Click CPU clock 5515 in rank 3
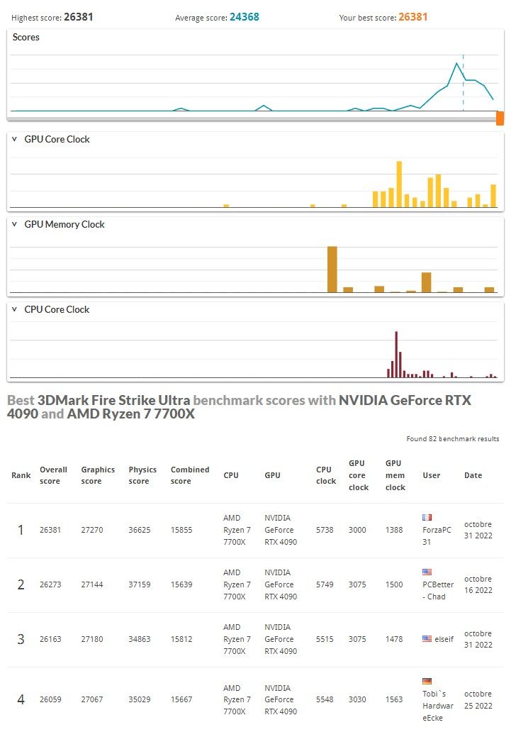Viewport: 511px width, 732px height. [325, 639]
